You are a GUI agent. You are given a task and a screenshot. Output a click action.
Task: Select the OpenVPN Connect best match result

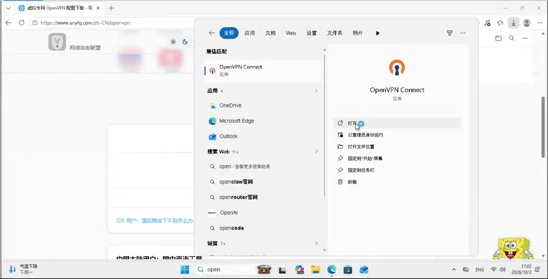pyautogui.click(x=262, y=71)
